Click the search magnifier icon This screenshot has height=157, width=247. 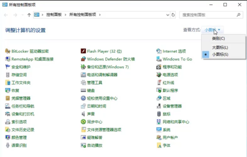pos(239,15)
